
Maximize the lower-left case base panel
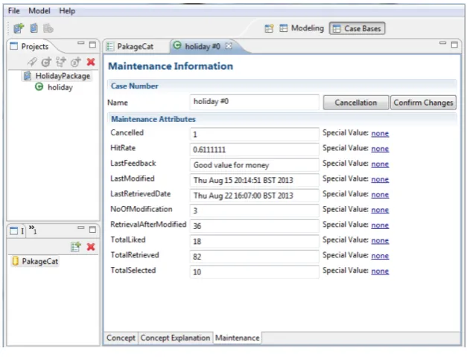[92, 229]
